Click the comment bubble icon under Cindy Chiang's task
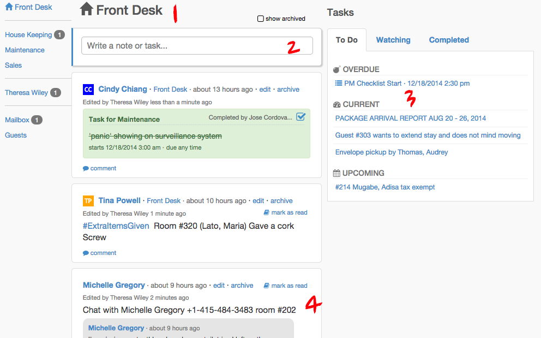The height and width of the screenshot is (338, 541). 86,168
